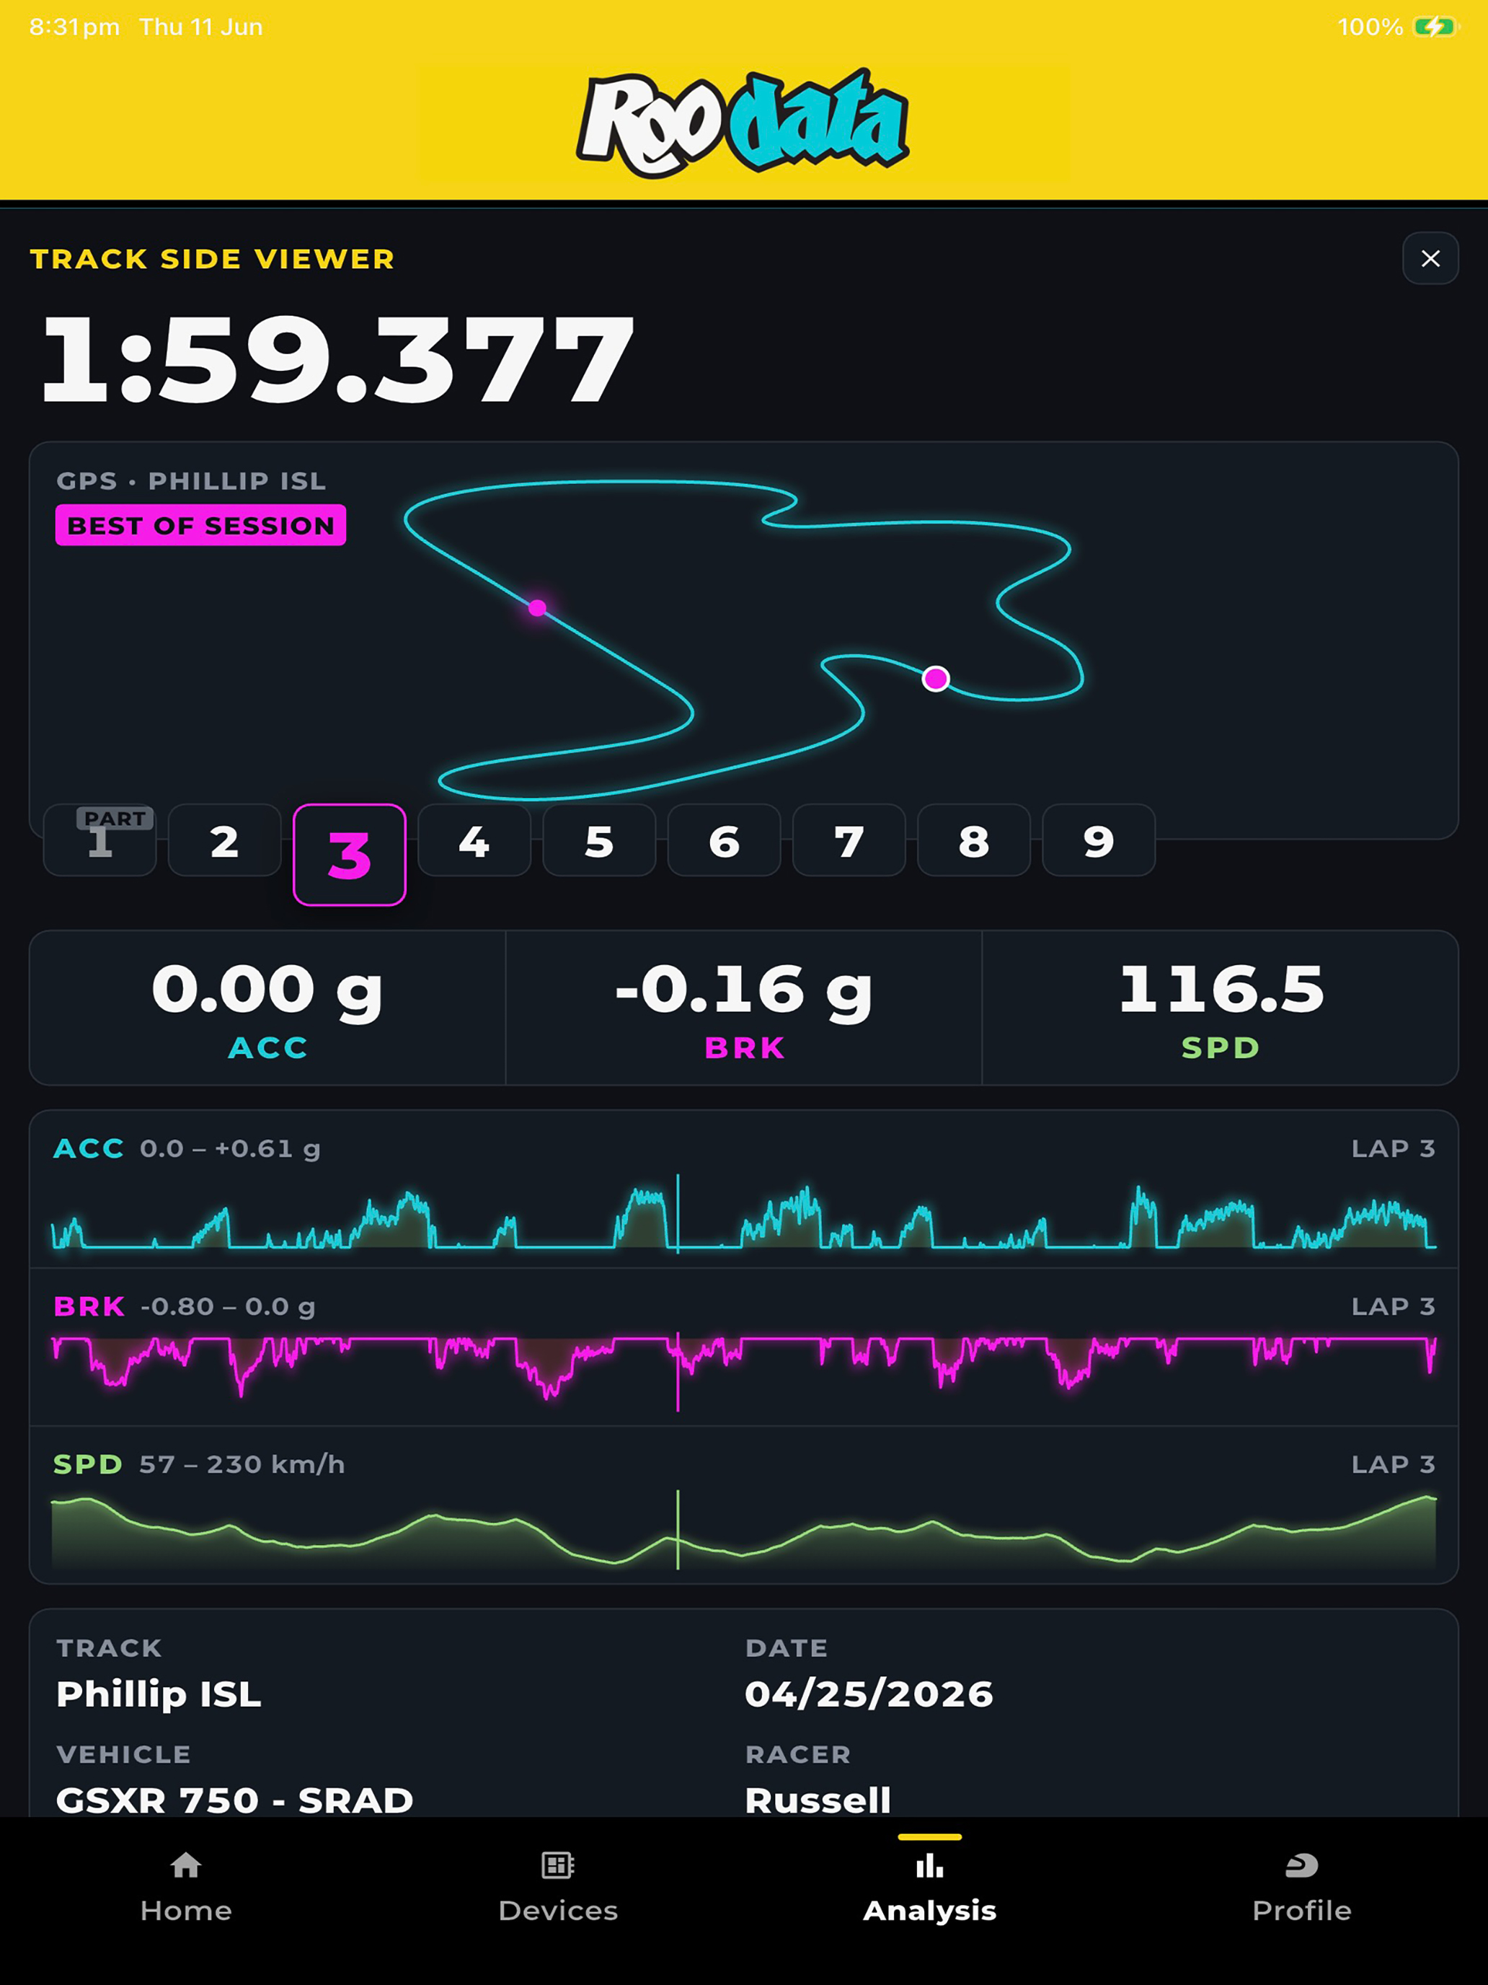The image size is (1488, 1985).
Task: Tap the BRK -0.80 – 0.0 g label
Action: [x=184, y=1306]
